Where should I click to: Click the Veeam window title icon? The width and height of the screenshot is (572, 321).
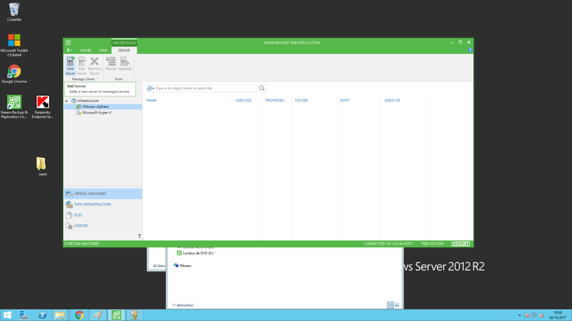(68, 43)
